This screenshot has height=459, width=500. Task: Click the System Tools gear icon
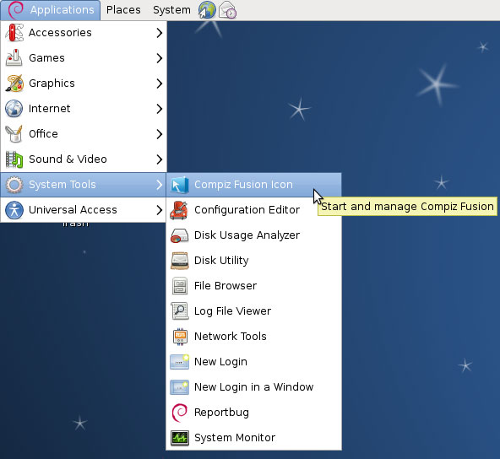14,185
